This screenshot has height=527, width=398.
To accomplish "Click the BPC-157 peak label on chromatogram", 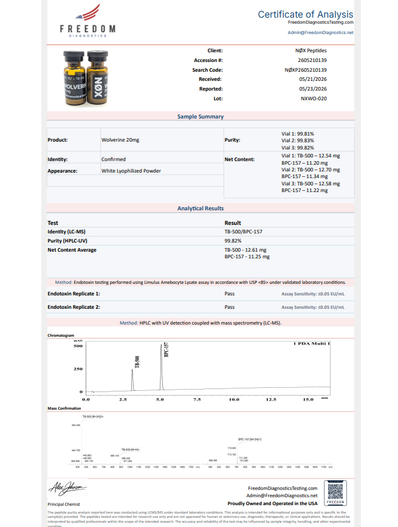I will coord(166,350).
